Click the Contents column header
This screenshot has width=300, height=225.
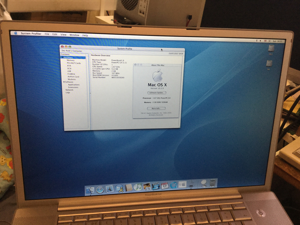pyautogui.click(x=74, y=54)
